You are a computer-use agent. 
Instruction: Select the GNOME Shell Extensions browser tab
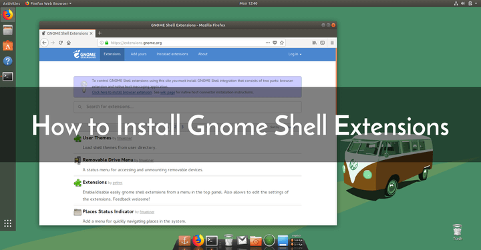(67, 33)
